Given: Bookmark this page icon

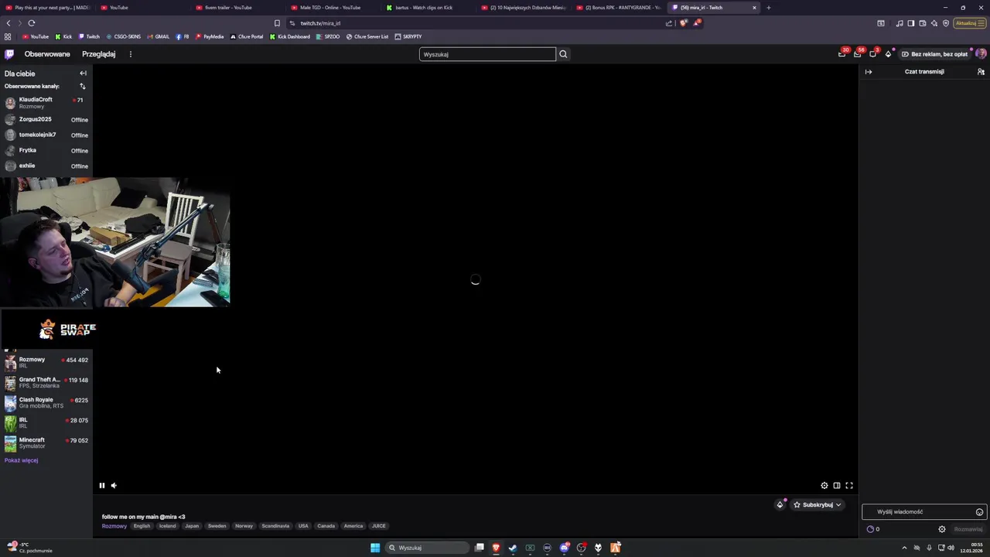Looking at the screenshot, I should [x=277, y=23].
